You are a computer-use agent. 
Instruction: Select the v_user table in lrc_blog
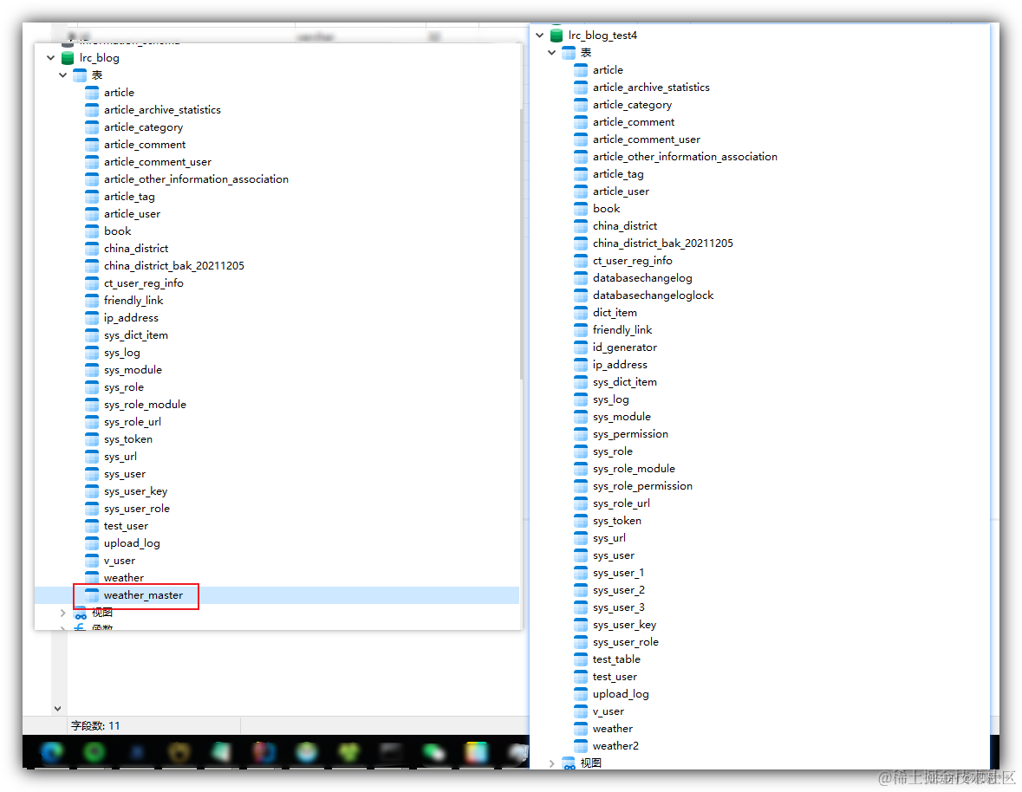[120, 561]
